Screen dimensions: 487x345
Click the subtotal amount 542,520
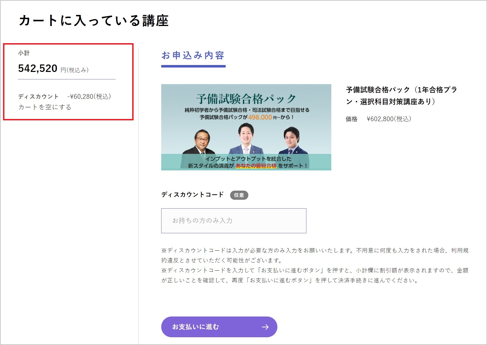tap(38, 68)
